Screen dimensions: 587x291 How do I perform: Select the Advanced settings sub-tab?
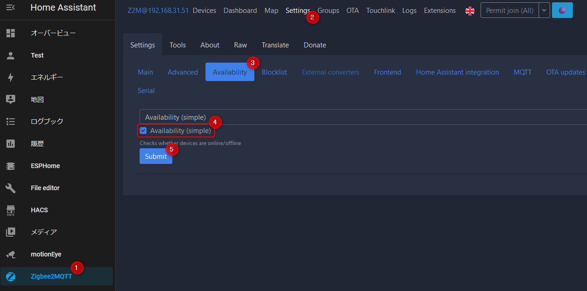(182, 72)
